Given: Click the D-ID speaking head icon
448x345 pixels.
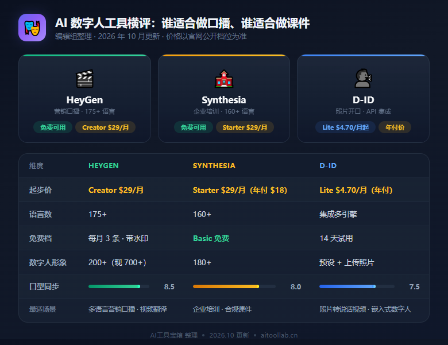Looking at the screenshot, I should pos(363,79).
